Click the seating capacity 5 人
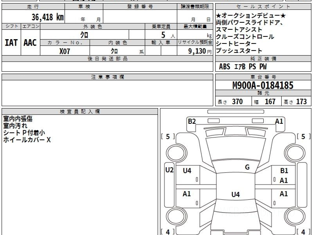Image resolution: width=313 pixels, height=235 pixels. click(x=168, y=35)
